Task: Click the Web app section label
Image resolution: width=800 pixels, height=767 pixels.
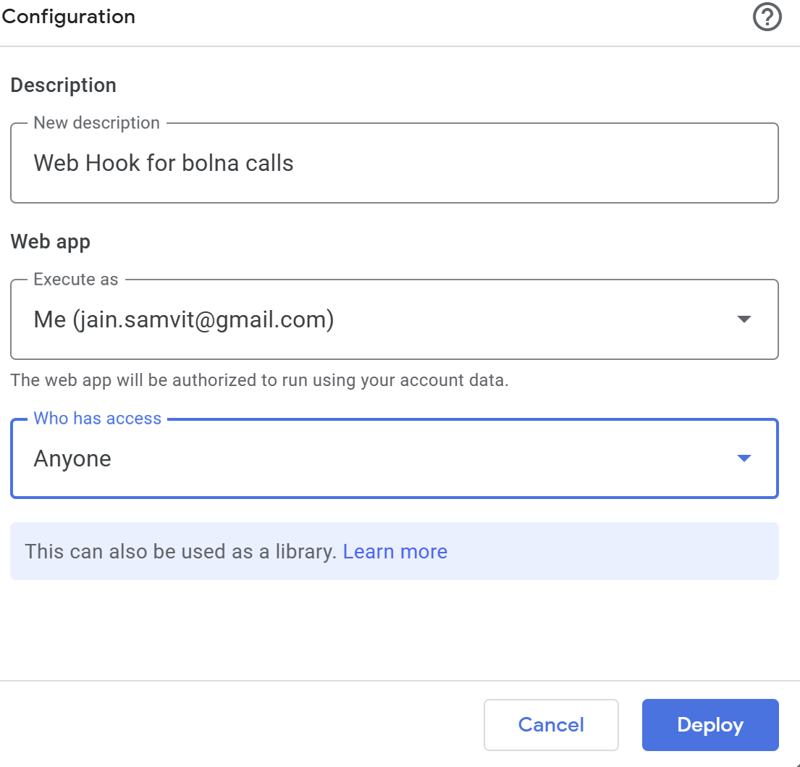Action: [x=50, y=241]
